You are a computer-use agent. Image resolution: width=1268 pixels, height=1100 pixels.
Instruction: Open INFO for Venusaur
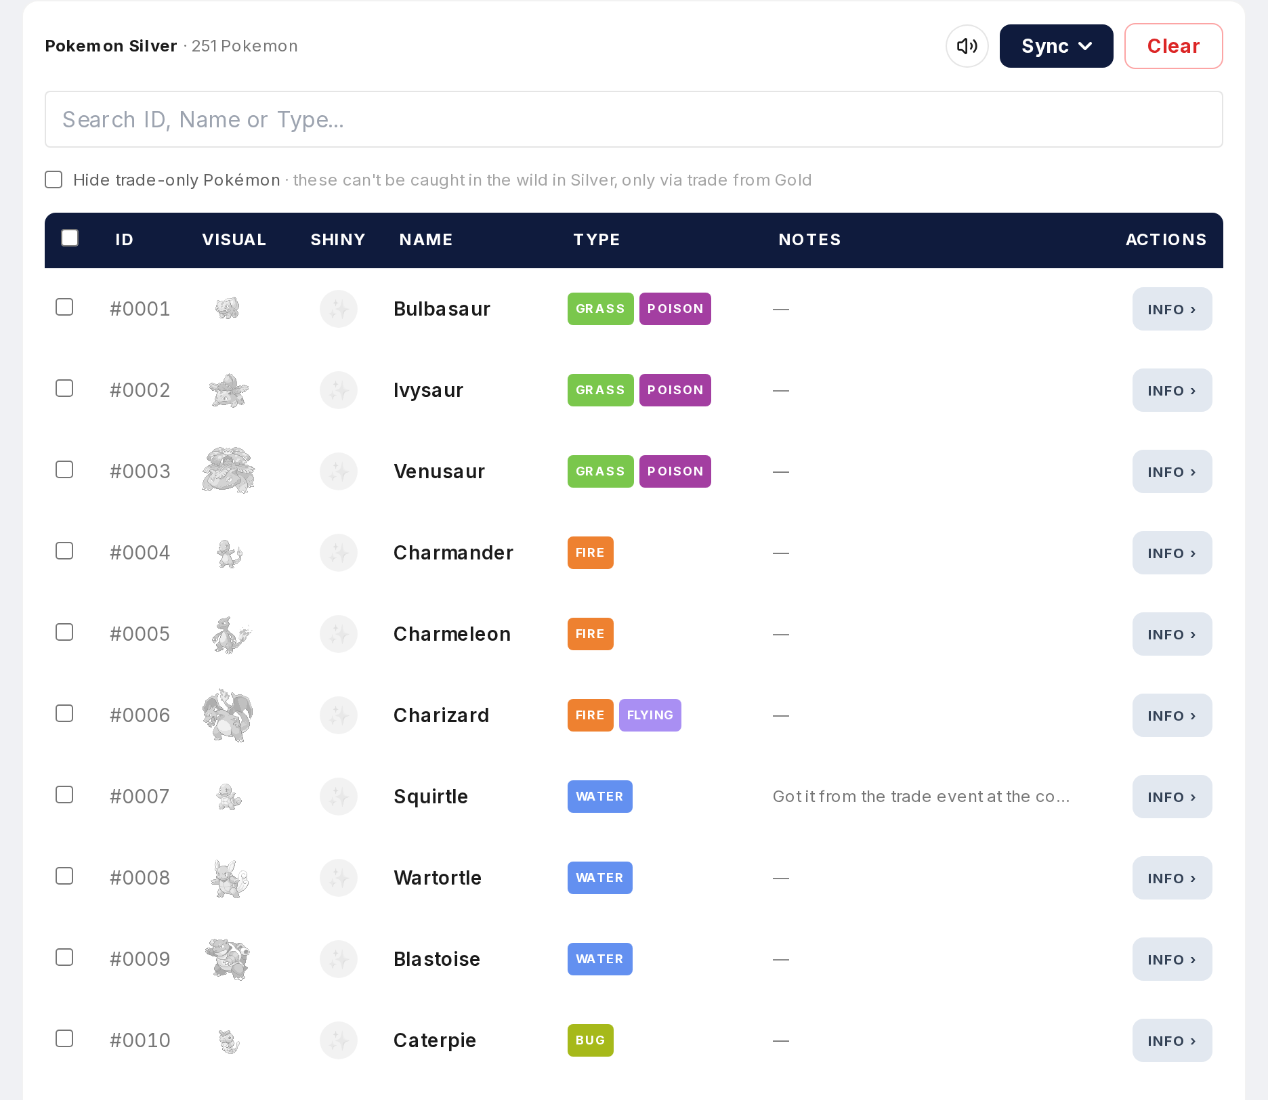pos(1172,471)
